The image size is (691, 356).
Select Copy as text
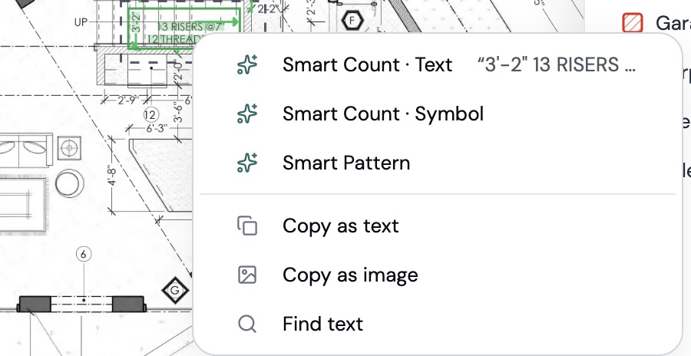(437, 226)
